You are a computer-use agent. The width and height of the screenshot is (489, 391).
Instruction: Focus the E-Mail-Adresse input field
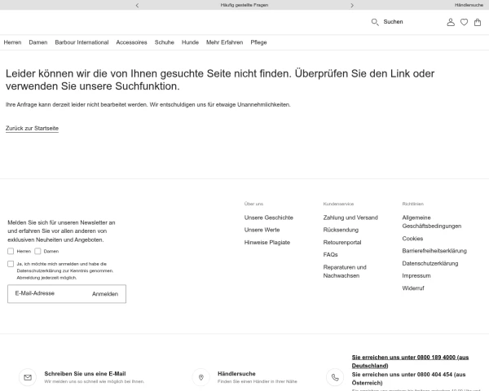coord(46,293)
